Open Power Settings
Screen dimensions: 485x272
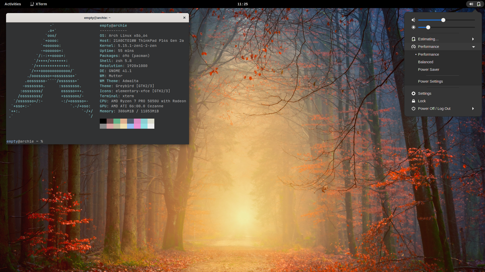pos(443,81)
